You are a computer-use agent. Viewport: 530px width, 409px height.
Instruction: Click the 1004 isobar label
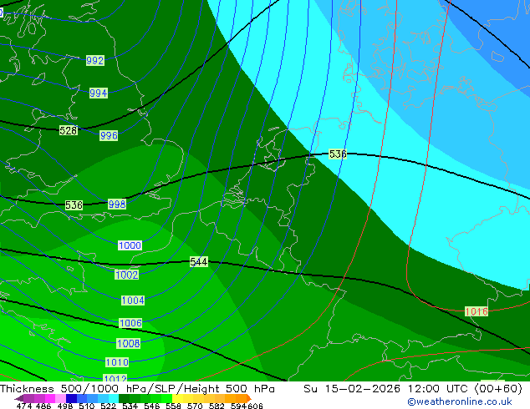133,300
